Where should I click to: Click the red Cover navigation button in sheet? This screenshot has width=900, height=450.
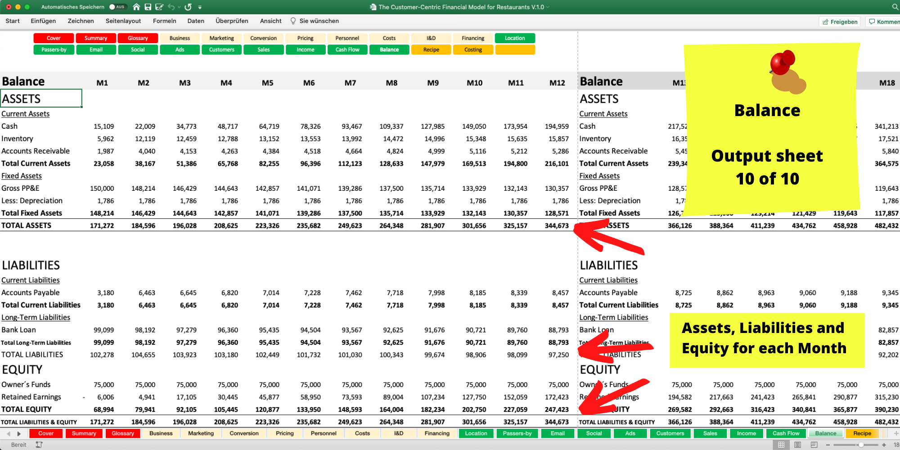click(54, 38)
